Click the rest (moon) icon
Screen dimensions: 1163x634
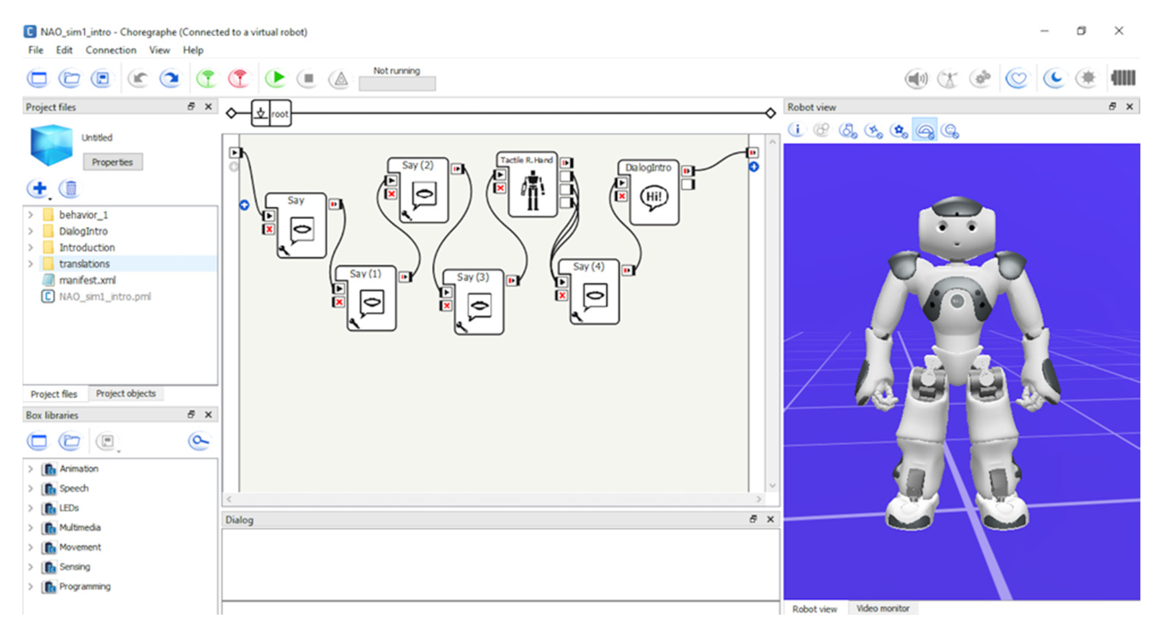(x=1054, y=79)
